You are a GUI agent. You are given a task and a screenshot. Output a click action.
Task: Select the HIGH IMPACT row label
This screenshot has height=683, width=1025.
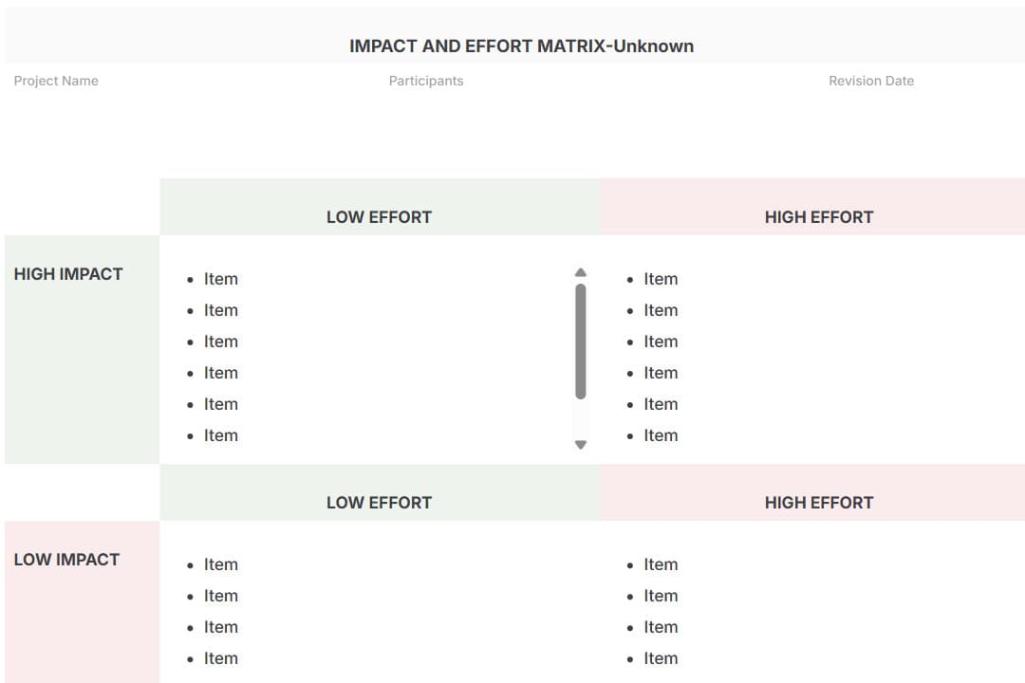(68, 274)
